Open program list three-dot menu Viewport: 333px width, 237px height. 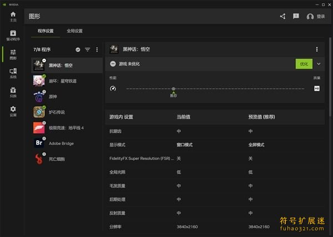(97, 50)
